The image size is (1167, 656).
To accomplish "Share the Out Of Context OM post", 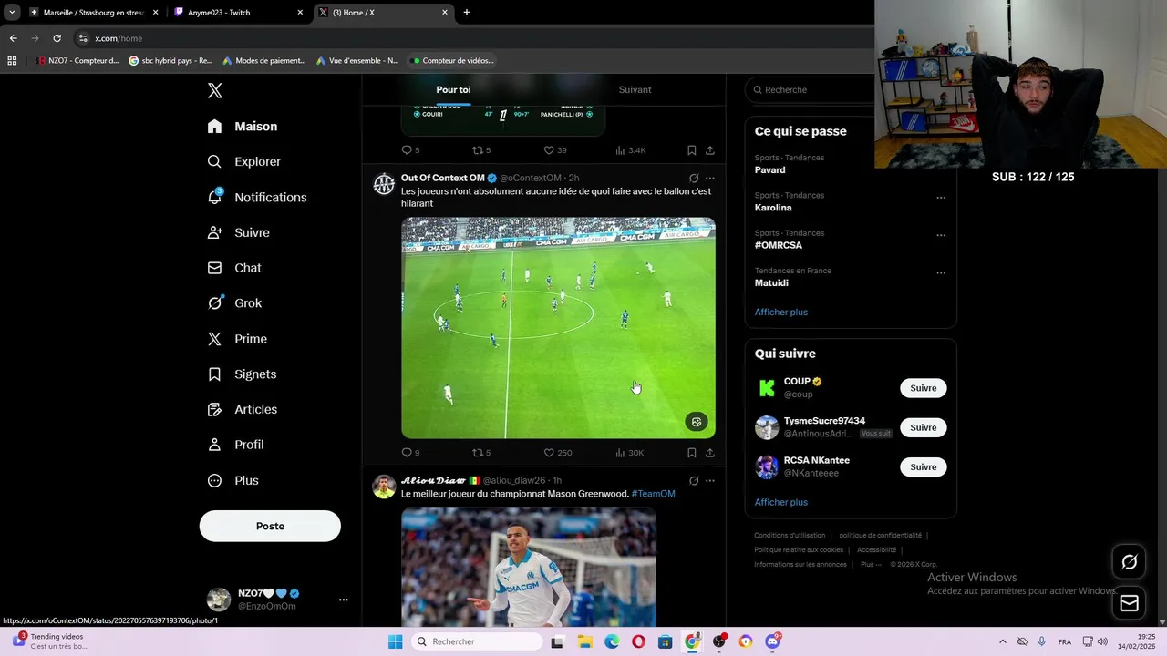I will tap(710, 452).
